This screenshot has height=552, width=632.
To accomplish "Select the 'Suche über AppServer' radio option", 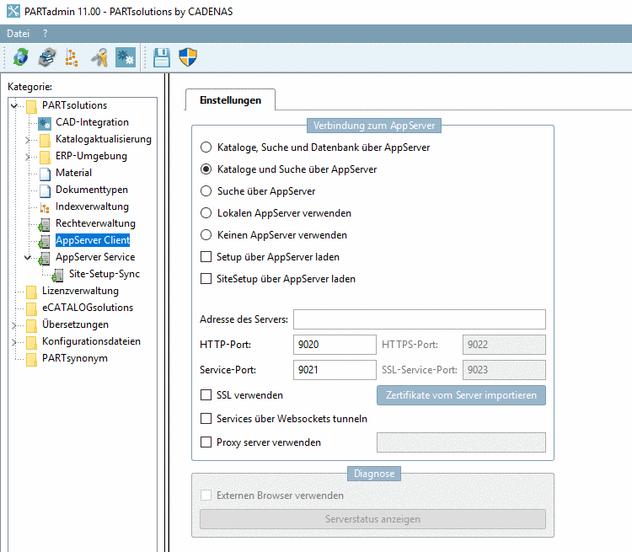I will (206, 190).
